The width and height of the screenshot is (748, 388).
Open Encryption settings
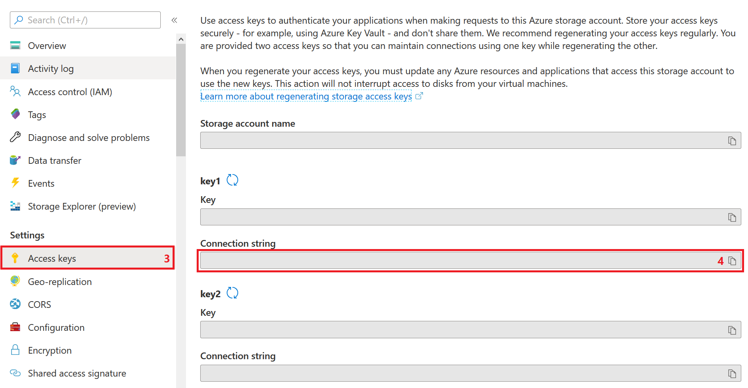88,350
